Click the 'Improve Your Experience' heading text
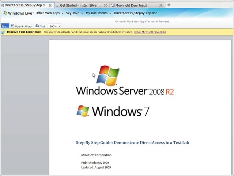Screen dimensions: 234x176 pos(24,32)
